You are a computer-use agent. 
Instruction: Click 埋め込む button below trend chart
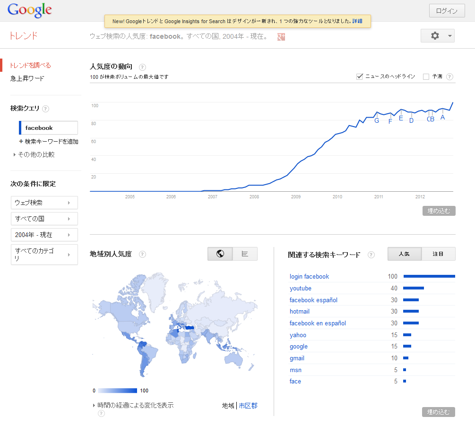(x=439, y=211)
